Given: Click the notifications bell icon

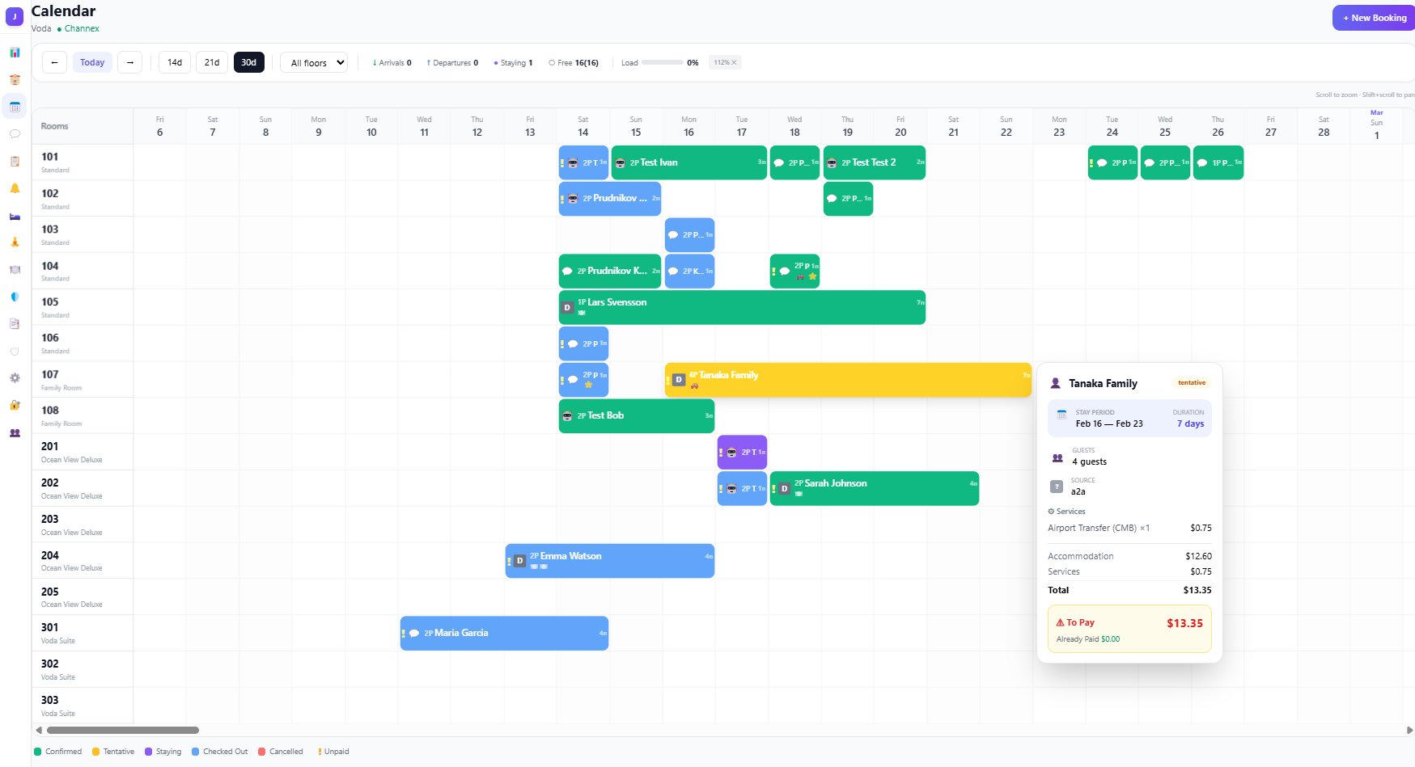Looking at the screenshot, I should pyautogui.click(x=14, y=188).
